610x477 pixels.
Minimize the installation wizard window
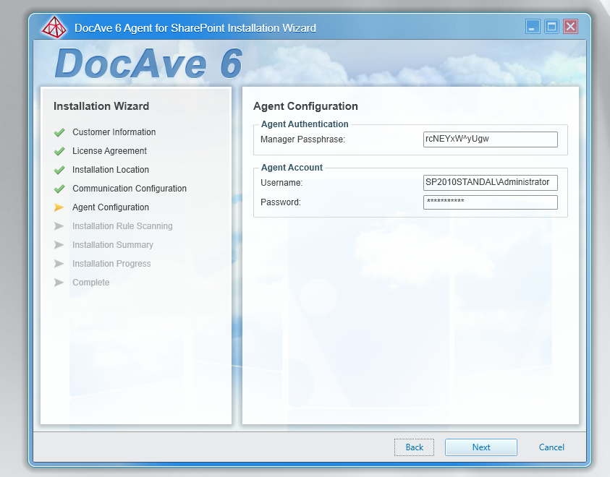click(x=533, y=26)
